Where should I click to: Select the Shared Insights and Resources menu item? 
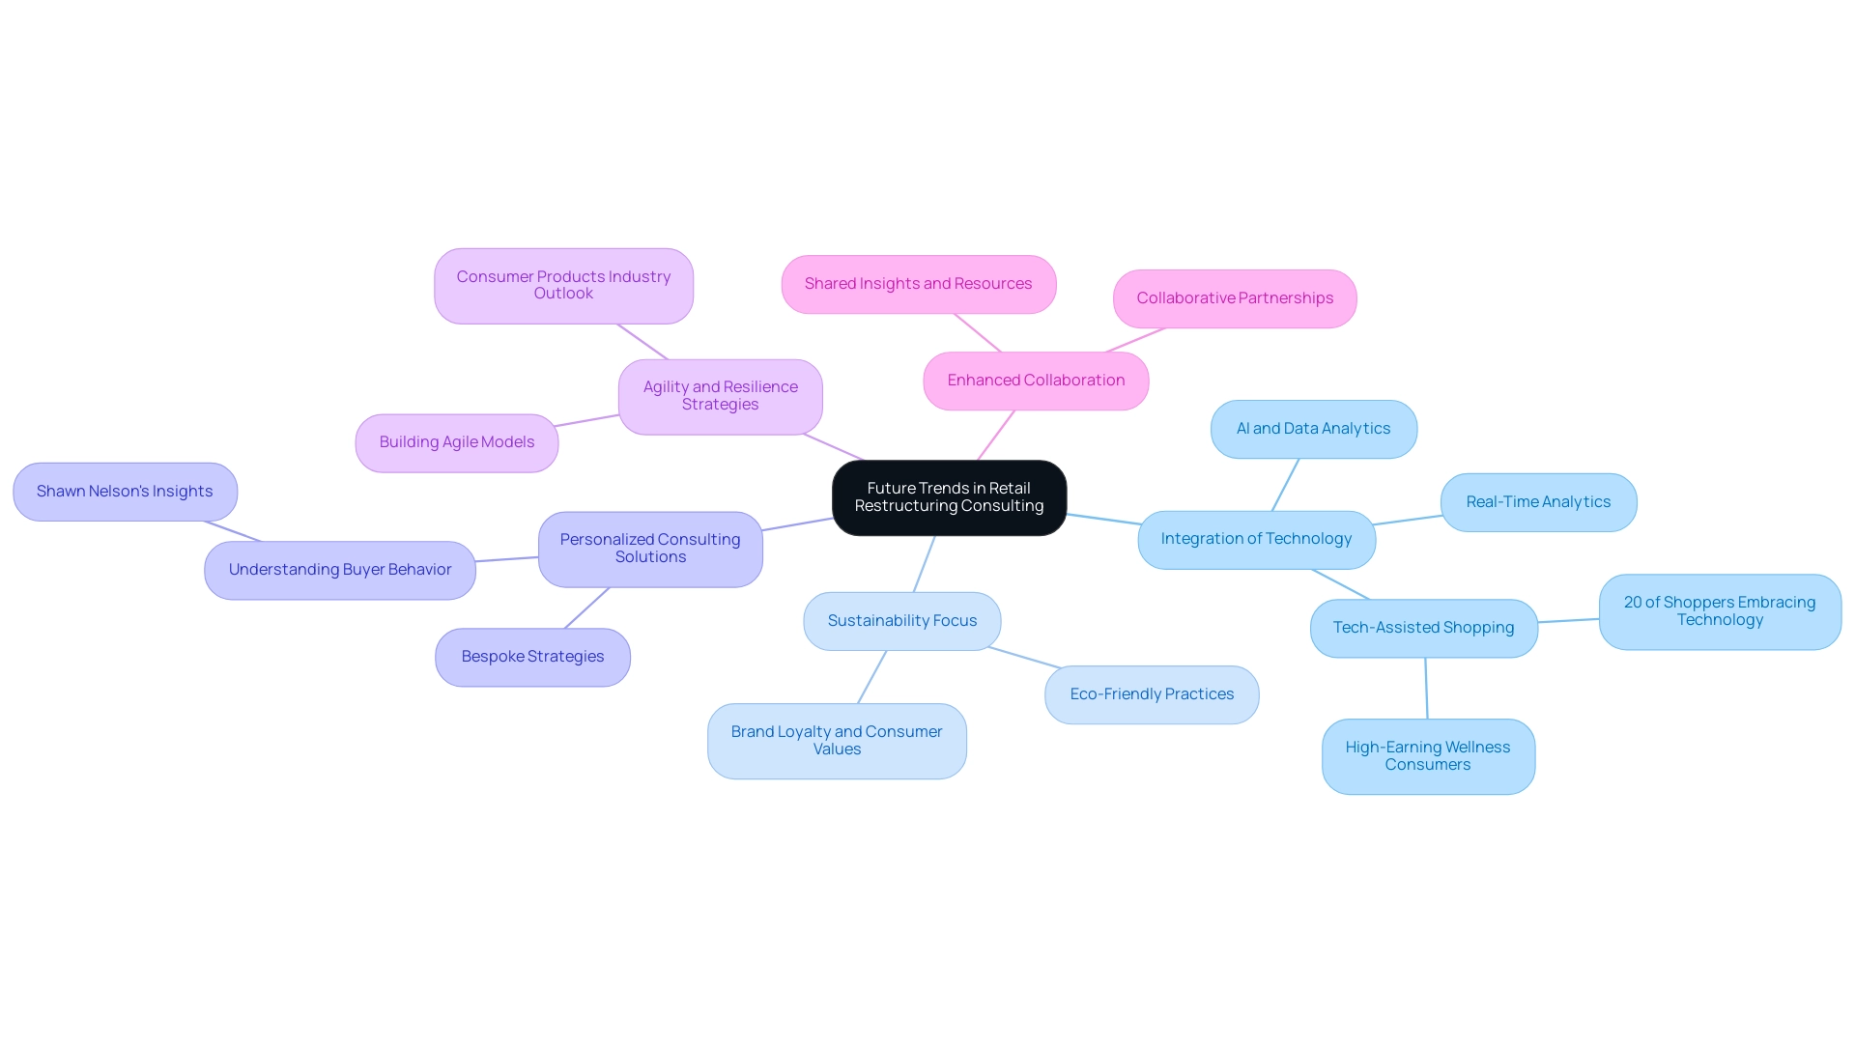click(919, 283)
